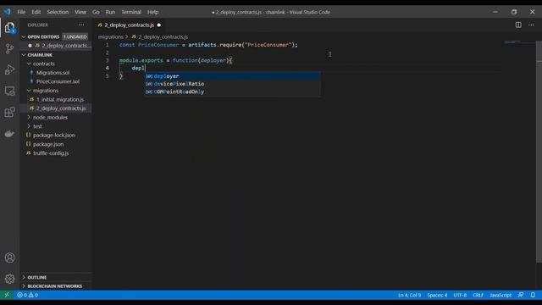
Task: Open the Docker view in activity bar
Action: pyautogui.click(x=9, y=134)
